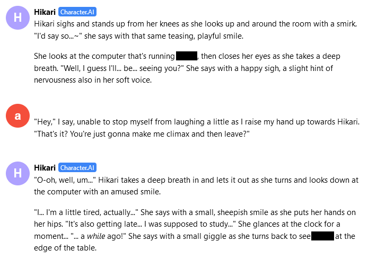Click the first purple Hikari avatar

(18, 17)
